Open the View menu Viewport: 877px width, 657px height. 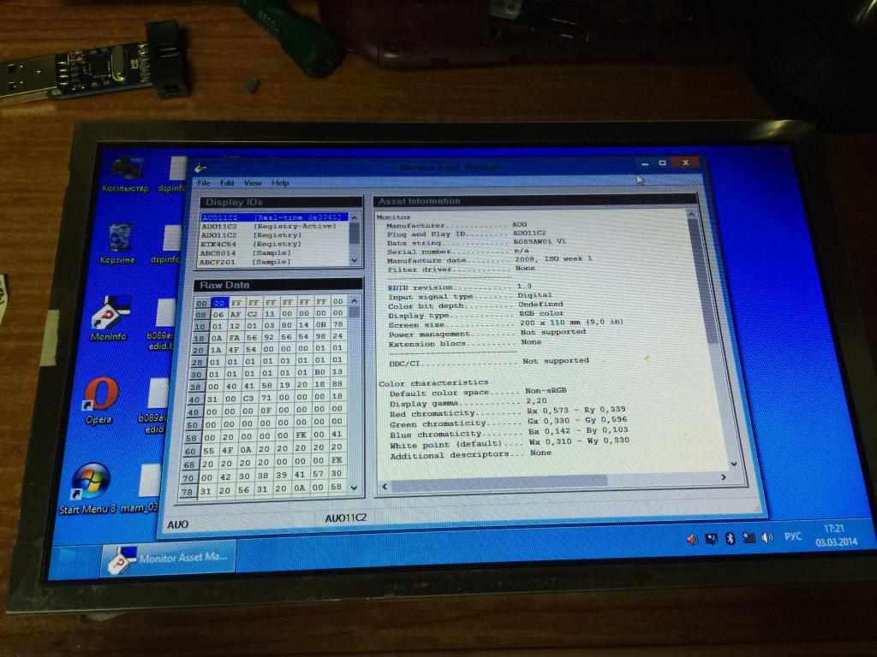tap(253, 183)
